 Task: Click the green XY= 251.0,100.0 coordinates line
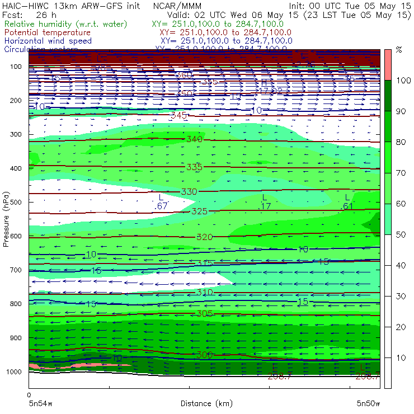click(218, 24)
